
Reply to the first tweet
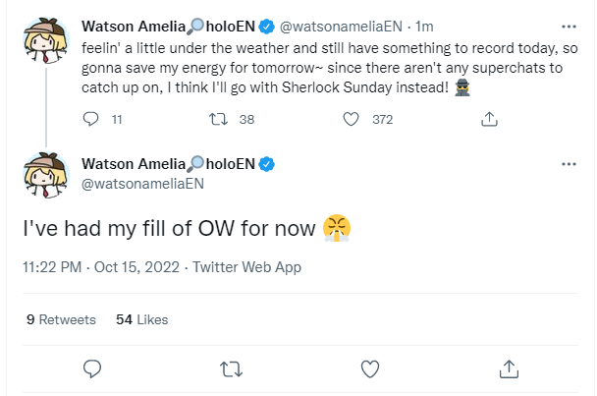tap(92, 119)
